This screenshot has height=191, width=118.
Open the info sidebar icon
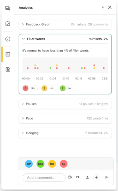[8, 39]
